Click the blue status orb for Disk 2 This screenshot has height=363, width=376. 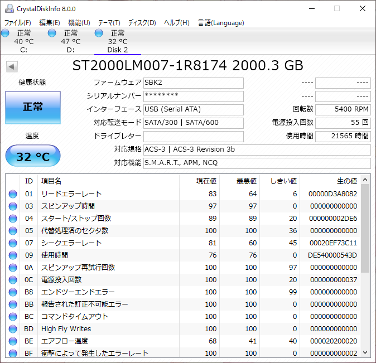tap(99, 33)
